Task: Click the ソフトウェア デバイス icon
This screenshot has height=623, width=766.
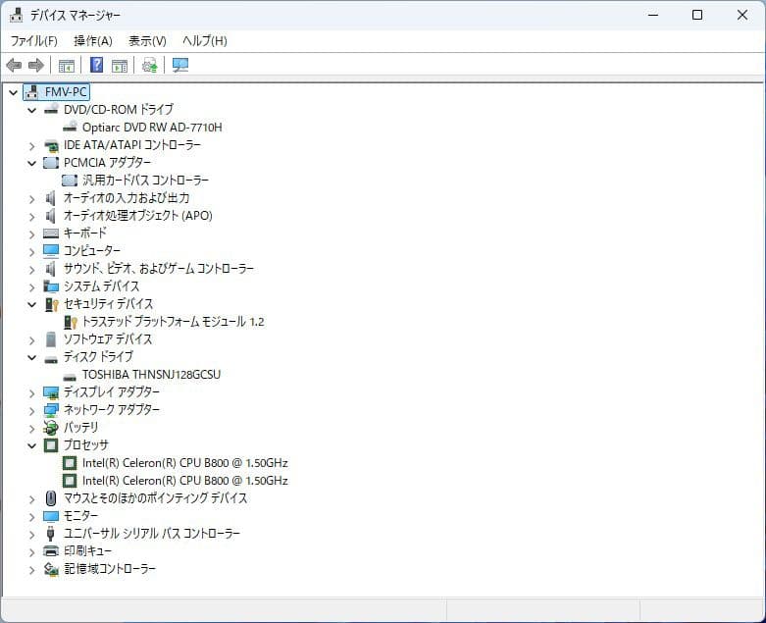Action: click(x=51, y=339)
